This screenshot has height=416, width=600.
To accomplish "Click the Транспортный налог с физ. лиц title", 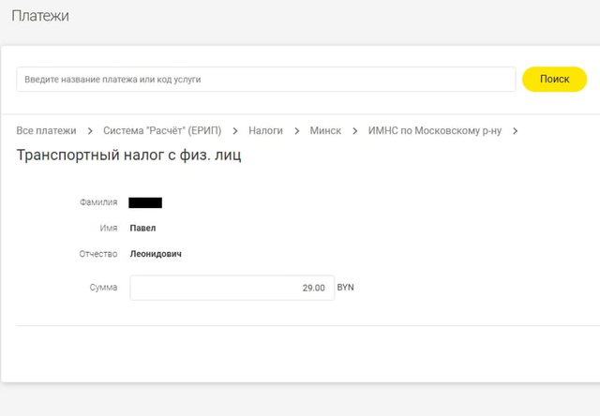I will click(128, 156).
